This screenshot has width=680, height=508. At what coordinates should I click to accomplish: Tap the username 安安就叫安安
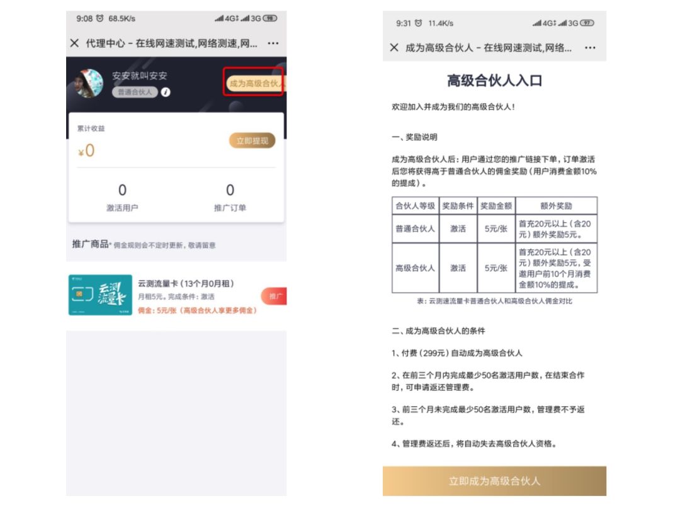[x=139, y=76]
